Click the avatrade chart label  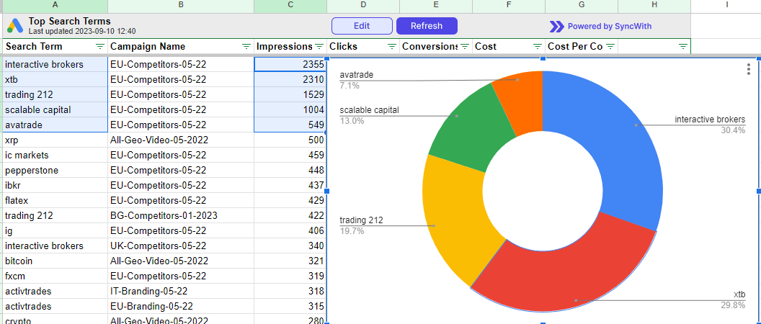(357, 74)
